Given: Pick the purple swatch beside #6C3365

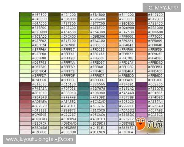Looking at the screenshot, I should 141,84.
